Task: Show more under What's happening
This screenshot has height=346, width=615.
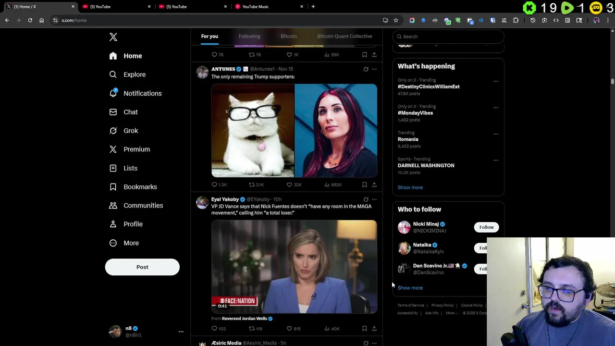Action: (x=410, y=187)
